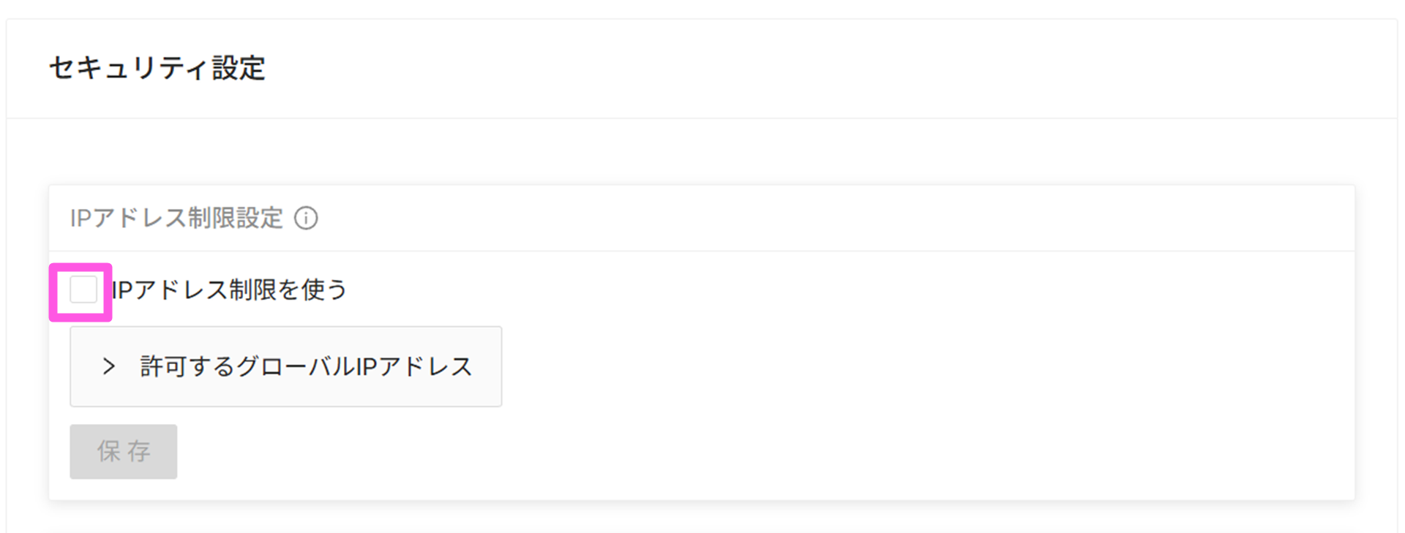
Task: Click the IPアドレス制限を使う label text
Action: [230, 290]
